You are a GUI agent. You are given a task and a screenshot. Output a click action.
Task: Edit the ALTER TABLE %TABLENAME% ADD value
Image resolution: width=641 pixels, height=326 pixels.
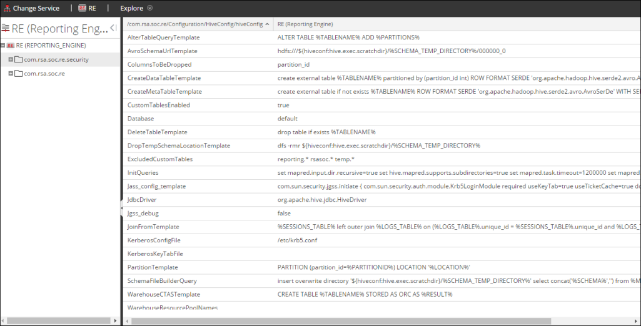click(x=349, y=37)
